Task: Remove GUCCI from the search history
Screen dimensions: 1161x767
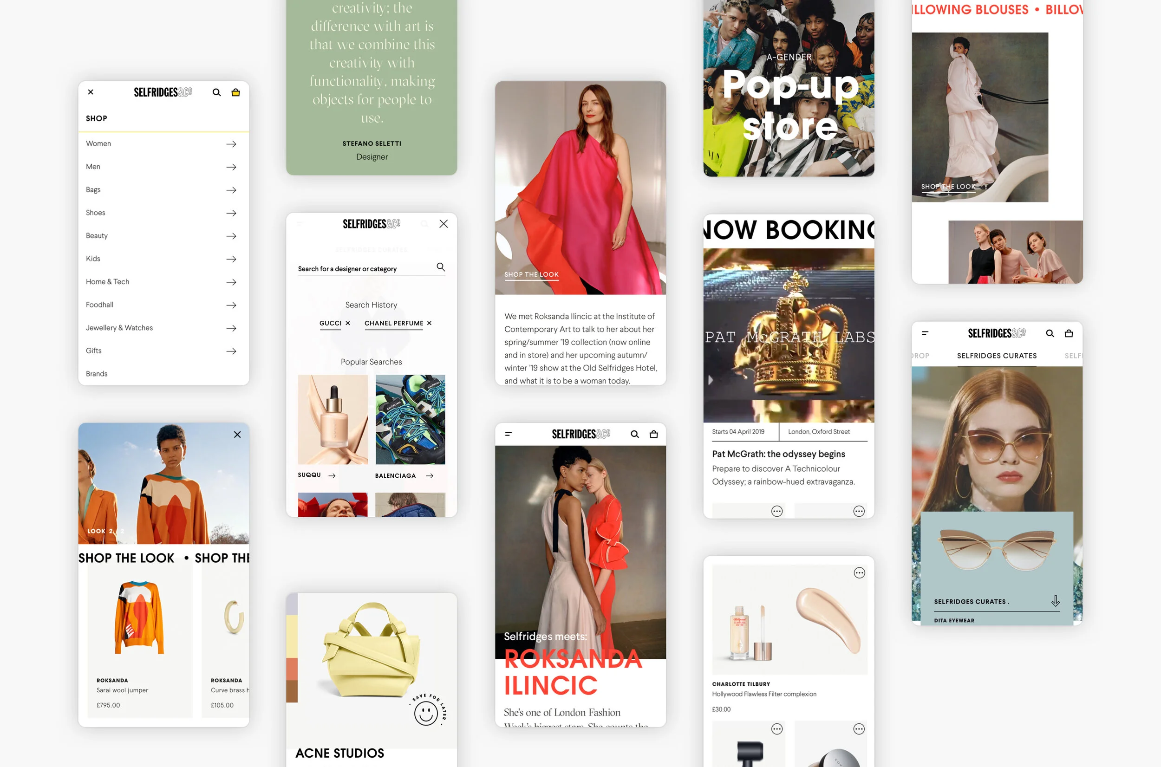Action: click(348, 323)
